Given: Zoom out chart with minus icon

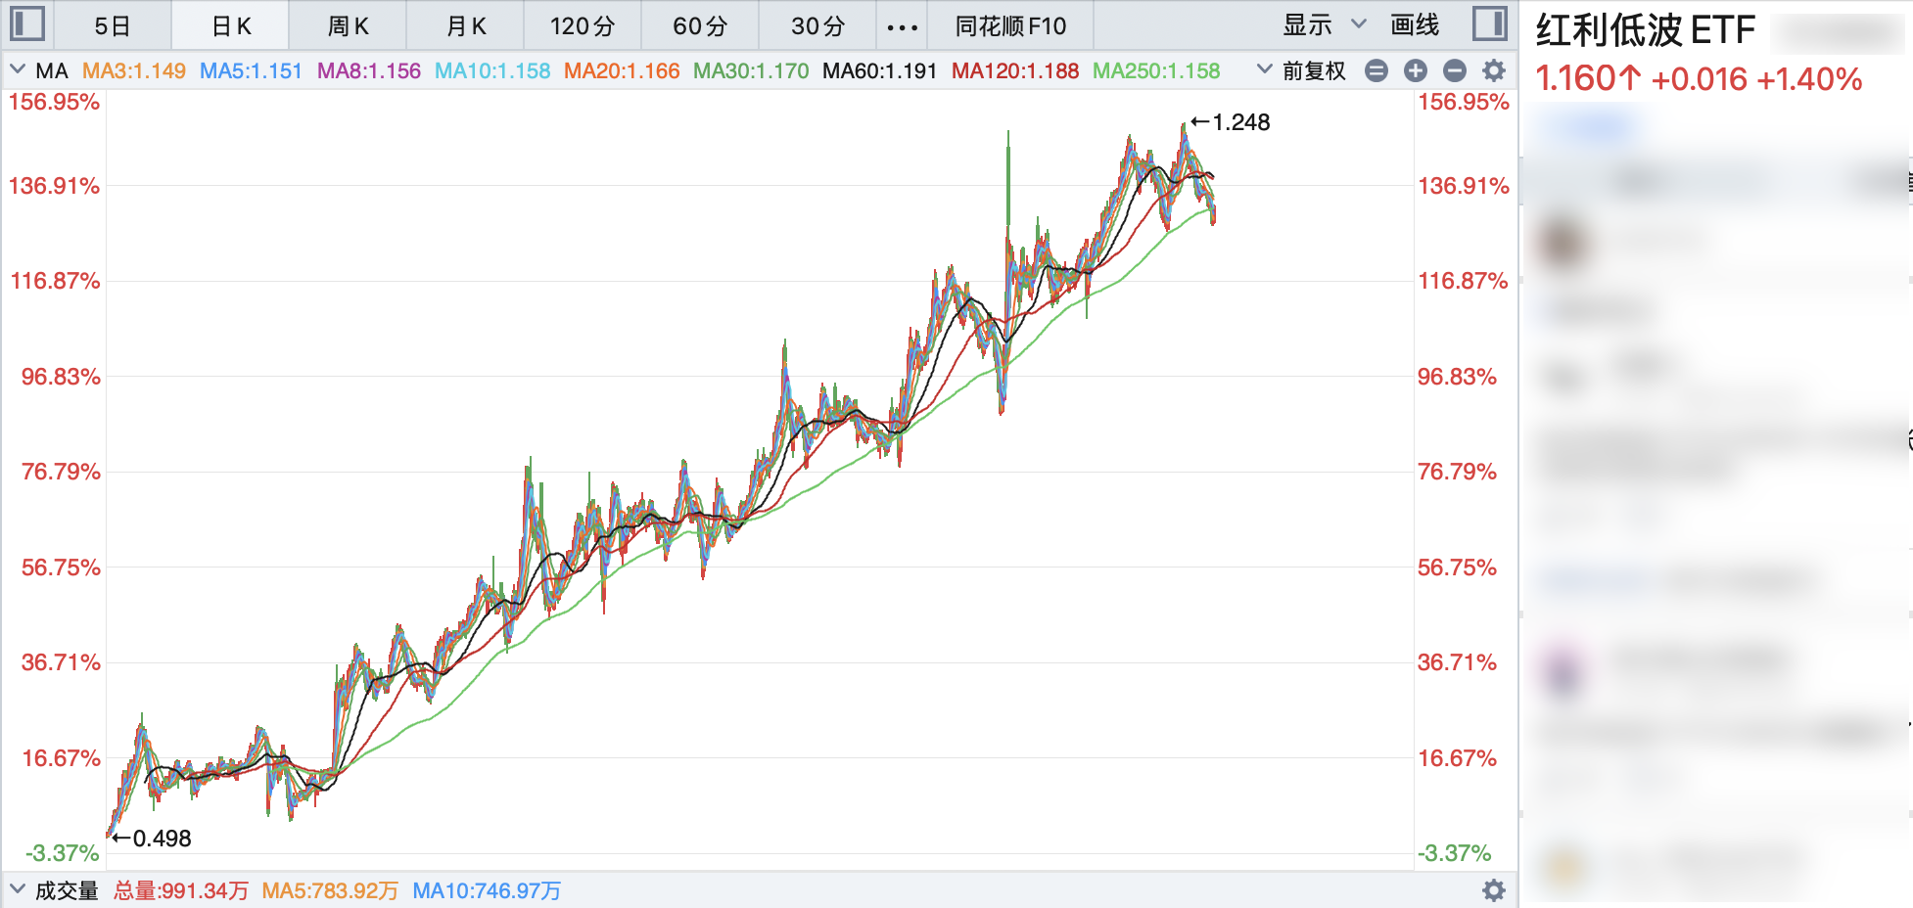Looking at the screenshot, I should point(1454,70).
